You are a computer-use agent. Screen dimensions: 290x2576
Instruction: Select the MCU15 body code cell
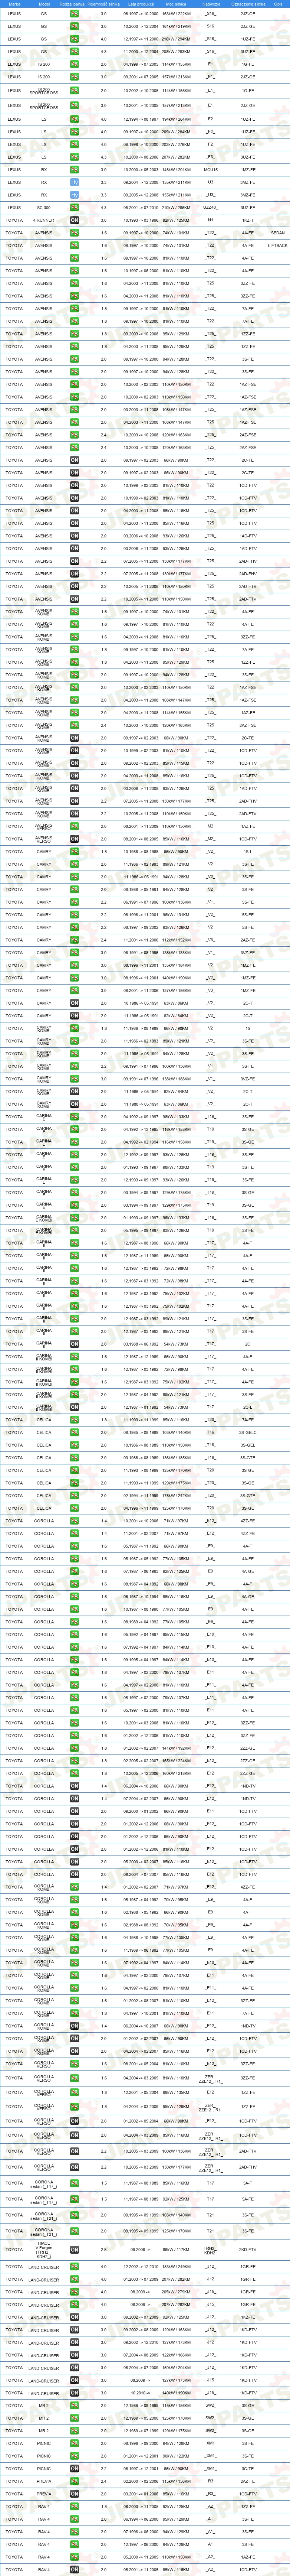(211, 170)
